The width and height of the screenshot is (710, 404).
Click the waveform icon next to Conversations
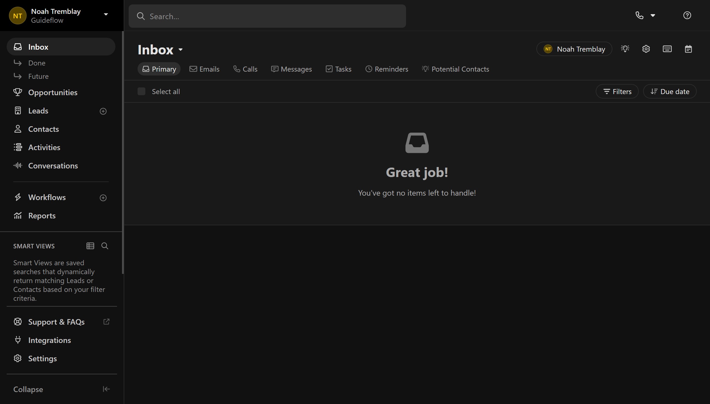pos(18,165)
